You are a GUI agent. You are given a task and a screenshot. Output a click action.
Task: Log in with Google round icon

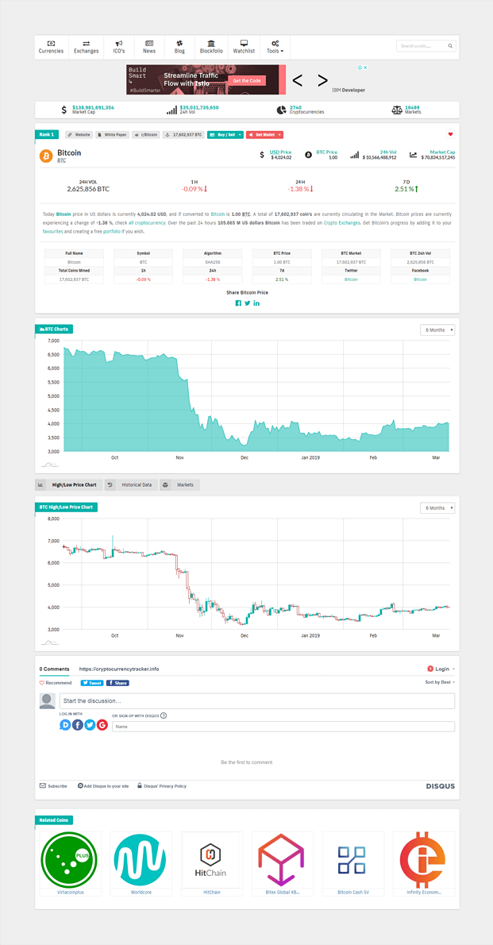point(102,725)
